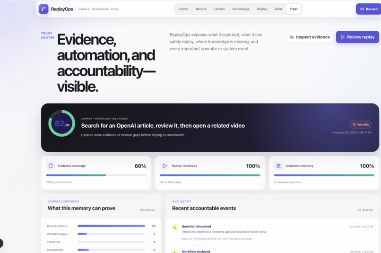381x253 pixels.
Task: Click the play icon on Review replay
Action: coord(343,37)
